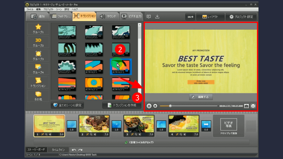Click the comment bubble icon in toolbar
The image size is (283, 159).
coord(149,17)
